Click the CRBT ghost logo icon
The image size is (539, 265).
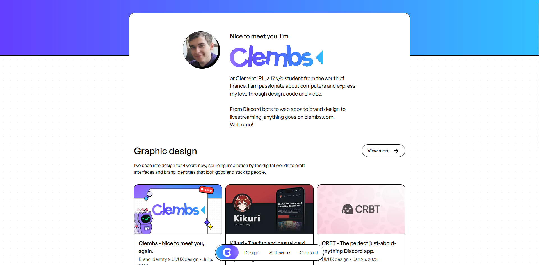(347, 209)
